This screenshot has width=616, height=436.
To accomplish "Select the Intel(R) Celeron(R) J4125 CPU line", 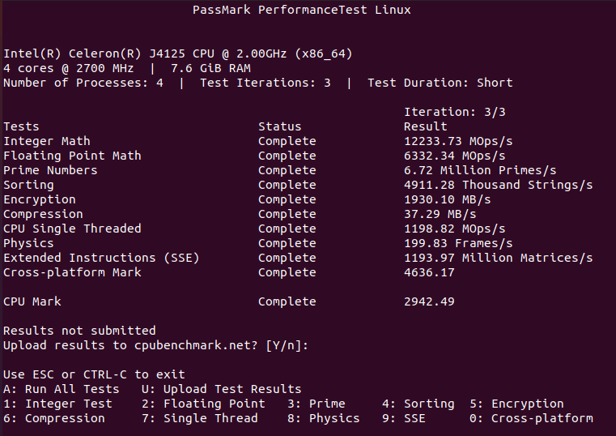I will 178,53.
